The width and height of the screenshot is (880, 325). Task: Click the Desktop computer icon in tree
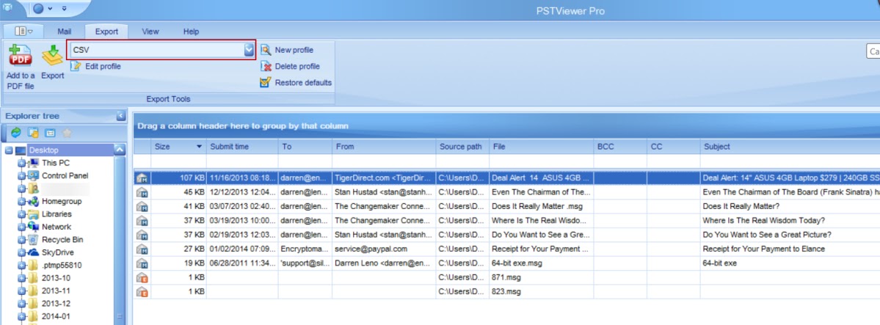(x=21, y=150)
